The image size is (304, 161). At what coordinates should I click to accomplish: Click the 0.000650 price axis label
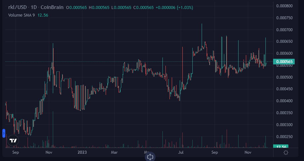click(284, 41)
